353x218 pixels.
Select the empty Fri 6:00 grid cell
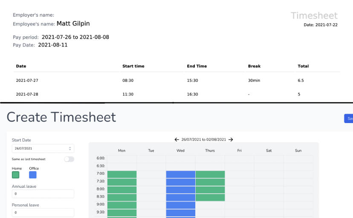(239, 159)
